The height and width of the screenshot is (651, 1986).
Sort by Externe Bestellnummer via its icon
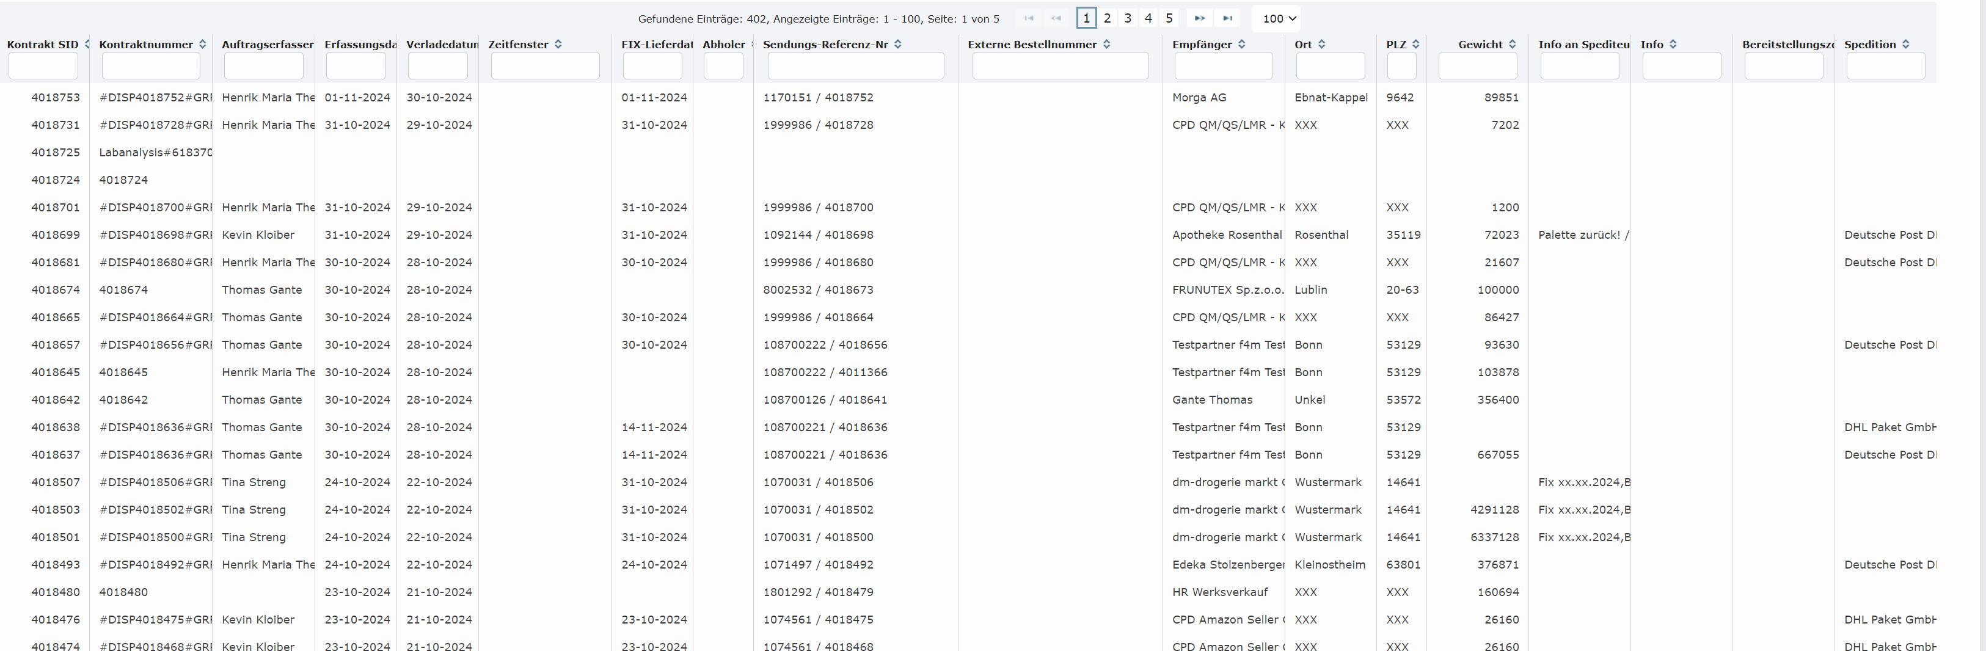1106,45
